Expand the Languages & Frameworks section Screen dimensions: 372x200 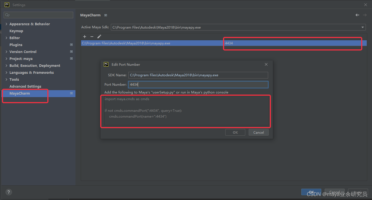coord(6,73)
